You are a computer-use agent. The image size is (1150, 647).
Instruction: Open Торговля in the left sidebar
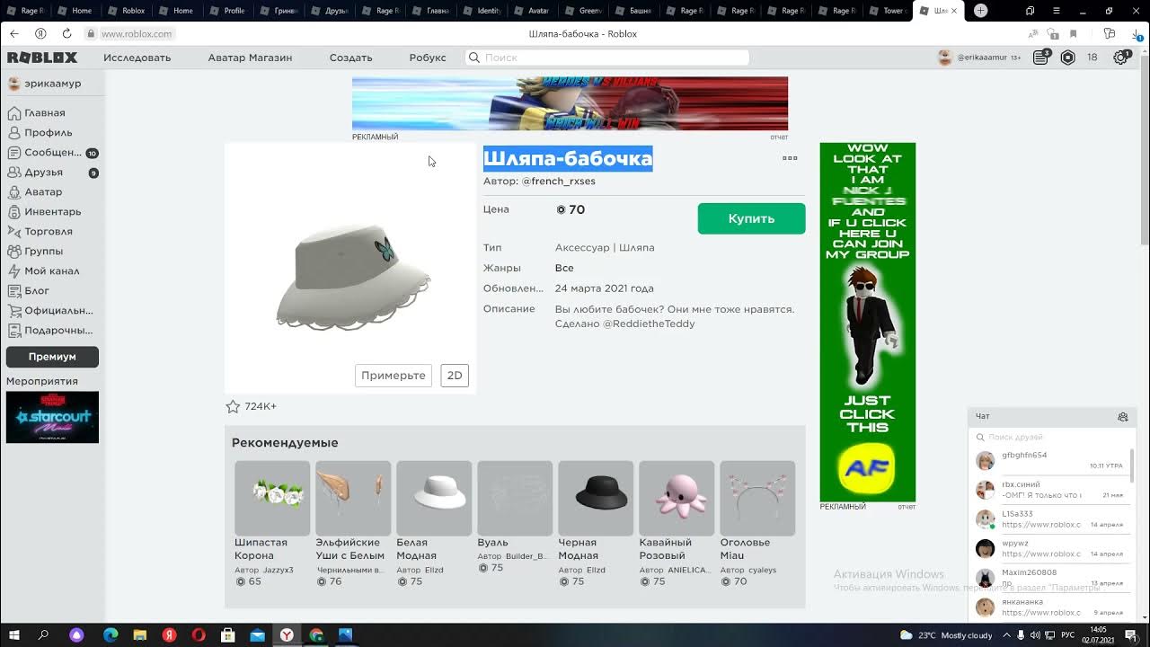[x=48, y=232]
